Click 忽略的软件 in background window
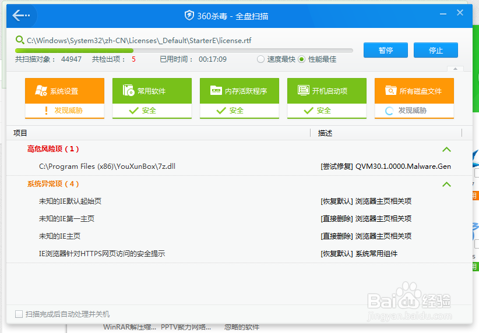Image resolution: width=479 pixels, height=333 pixels. [242, 327]
